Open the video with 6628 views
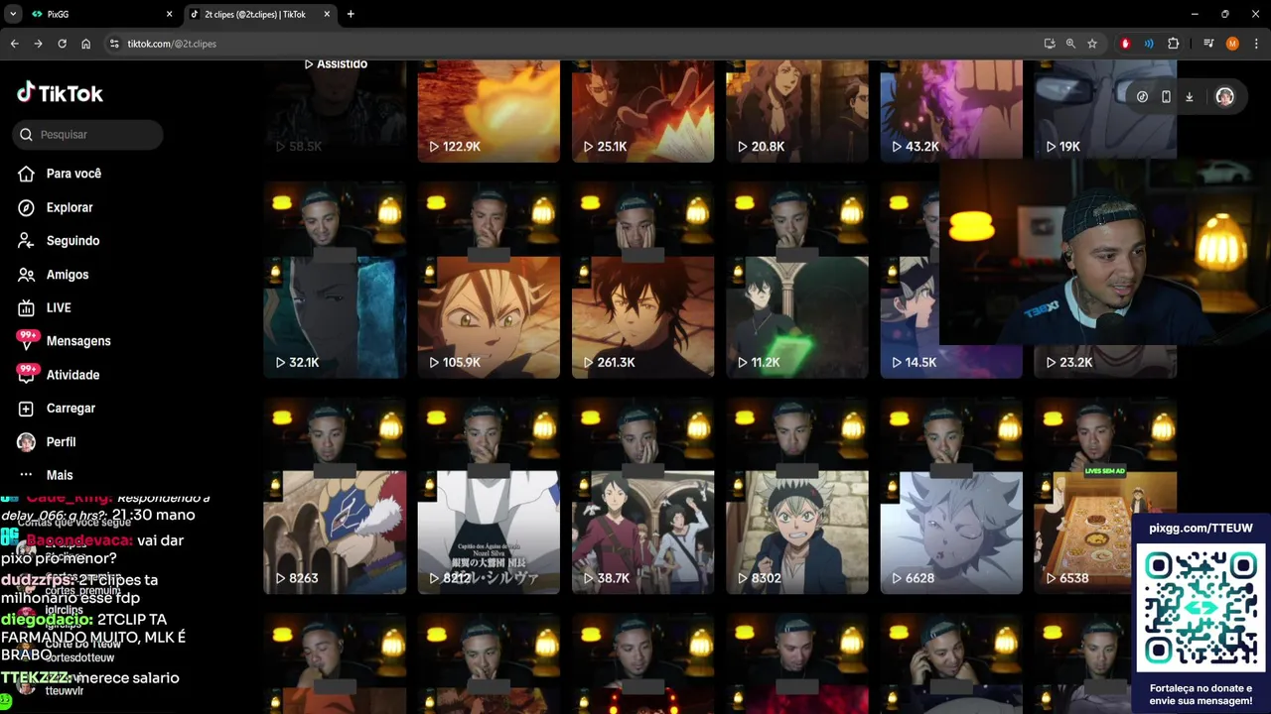The width and height of the screenshot is (1271, 714). [x=951, y=495]
